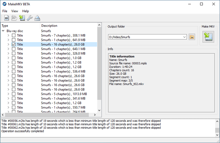This screenshot has height=143, width=220.
Task: Select the Blu-ray disc Smurfs row
Action: (x=49, y=31)
